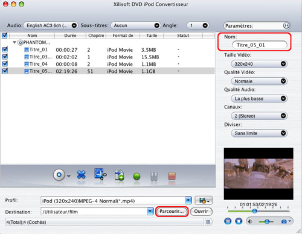Add a profile with the document-plus icon
The image size is (302, 234).
click(x=119, y=174)
